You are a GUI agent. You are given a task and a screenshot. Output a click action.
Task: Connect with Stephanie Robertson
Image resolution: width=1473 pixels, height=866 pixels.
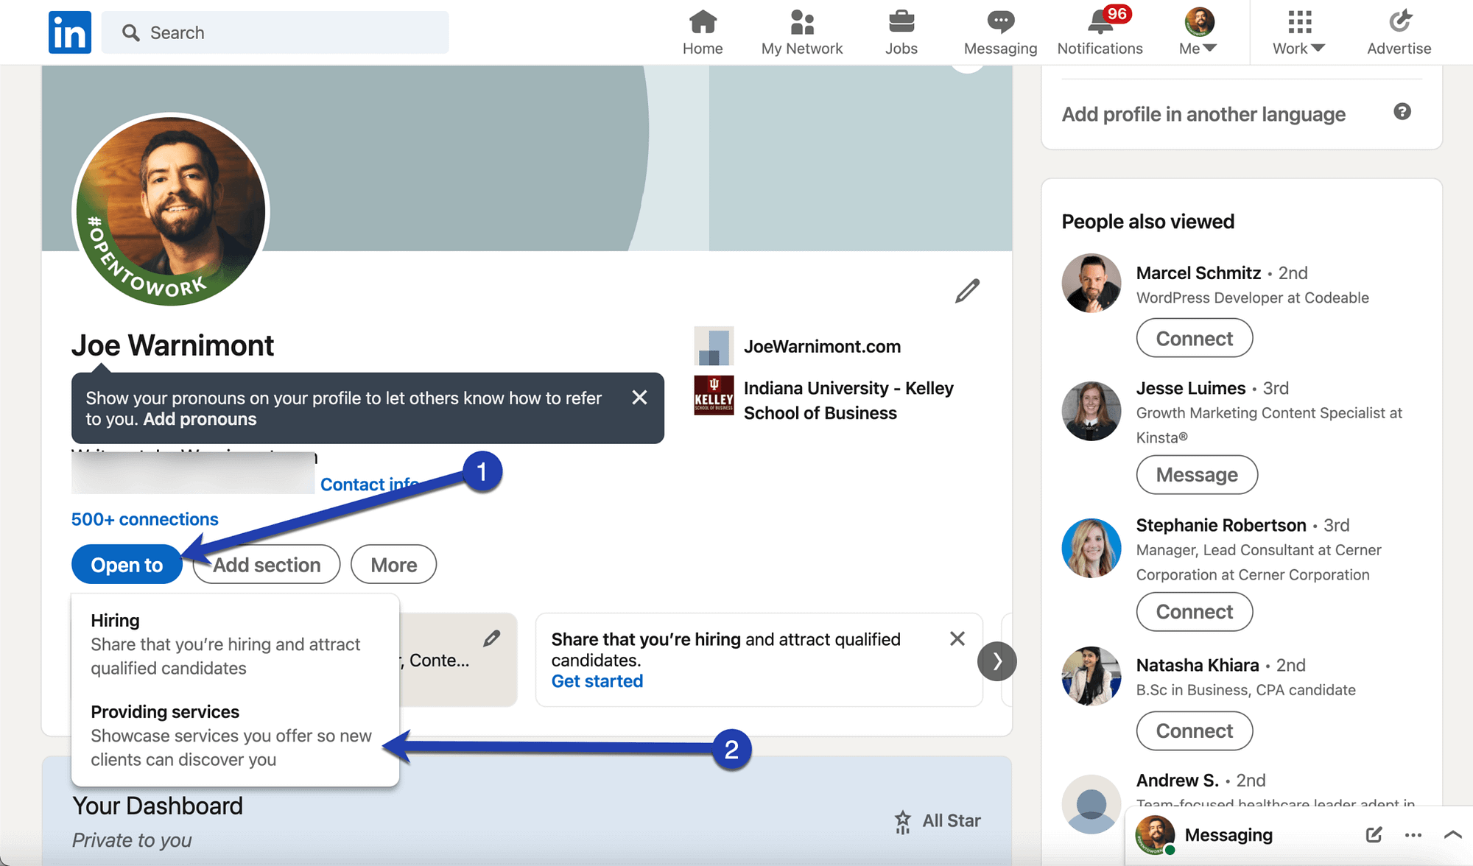[x=1194, y=612]
